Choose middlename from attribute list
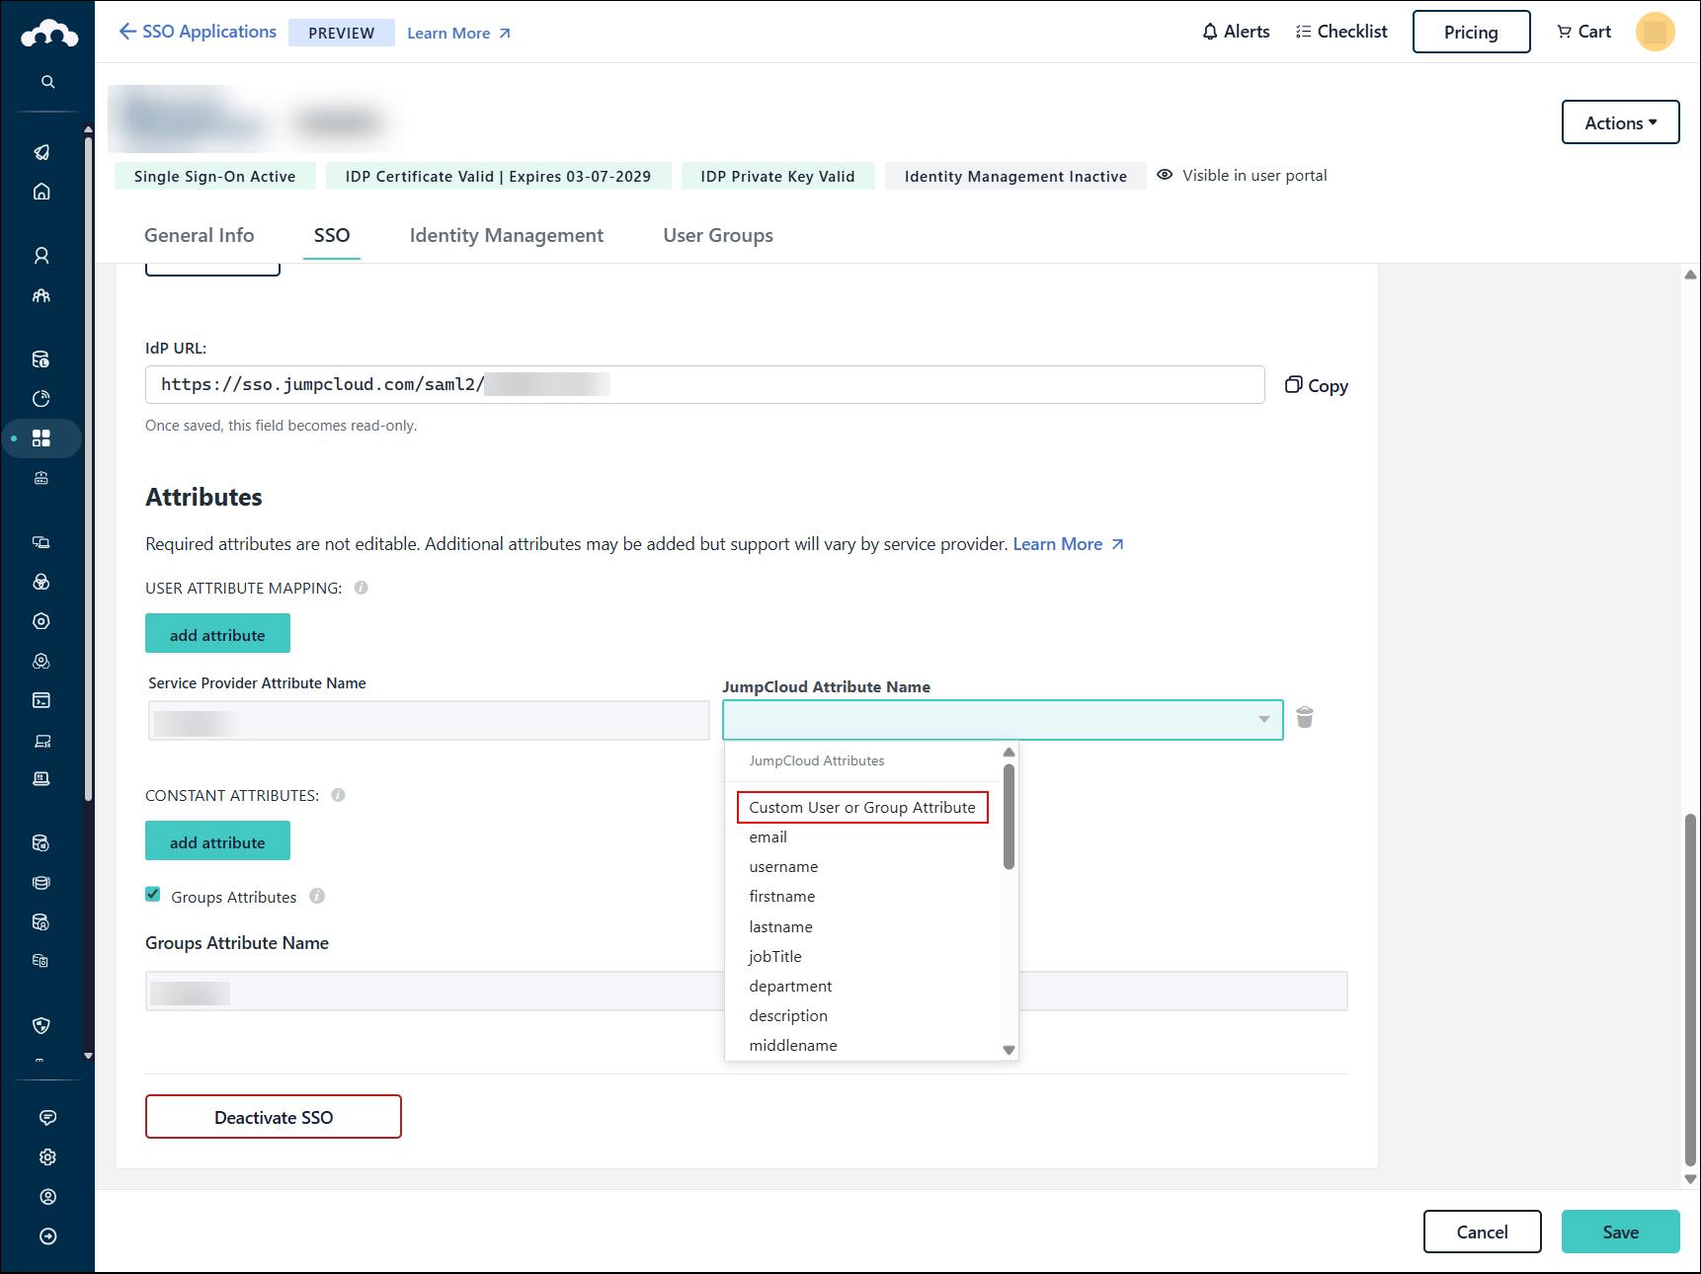Image resolution: width=1701 pixels, height=1274 pixels. (793, 1046)
